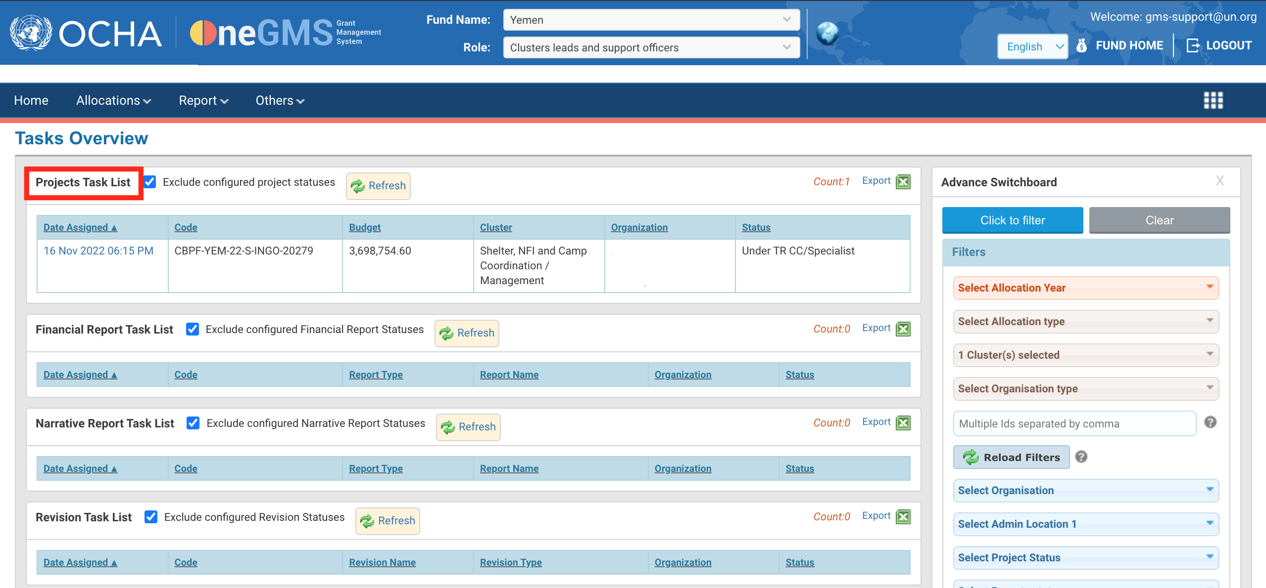Click Financial Report Excel export icon
Viewport: 1266px width, 588px height.
(x=903, y=329)
